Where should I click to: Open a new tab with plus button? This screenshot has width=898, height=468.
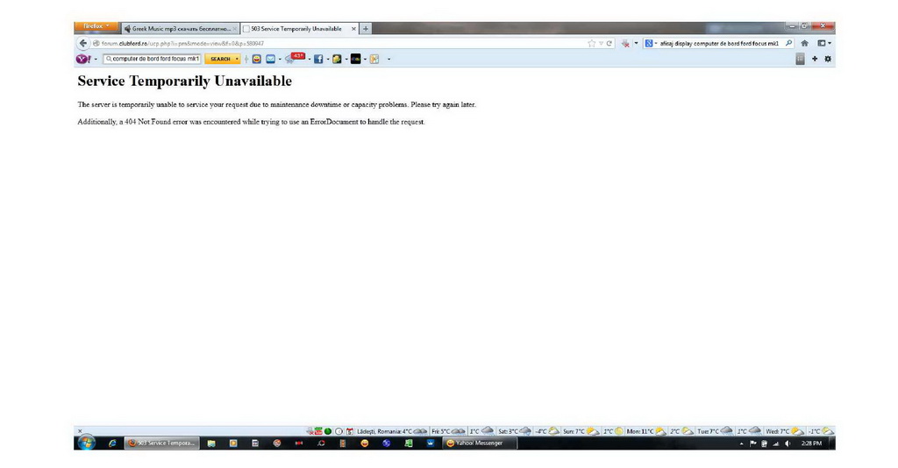click(x=365, y=28)
